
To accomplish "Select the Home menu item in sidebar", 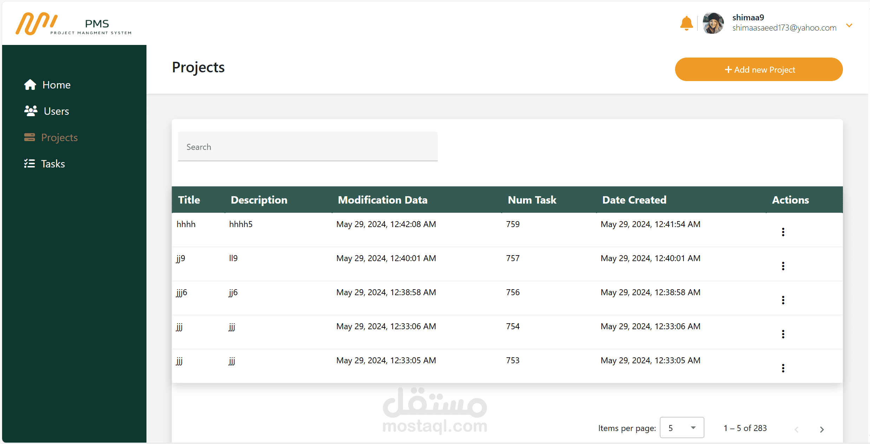I will point(56,84).
